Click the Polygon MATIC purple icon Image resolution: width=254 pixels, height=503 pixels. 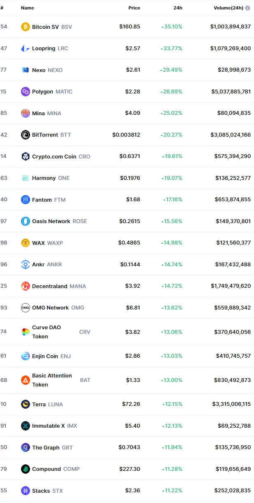[x=26, y=92]
